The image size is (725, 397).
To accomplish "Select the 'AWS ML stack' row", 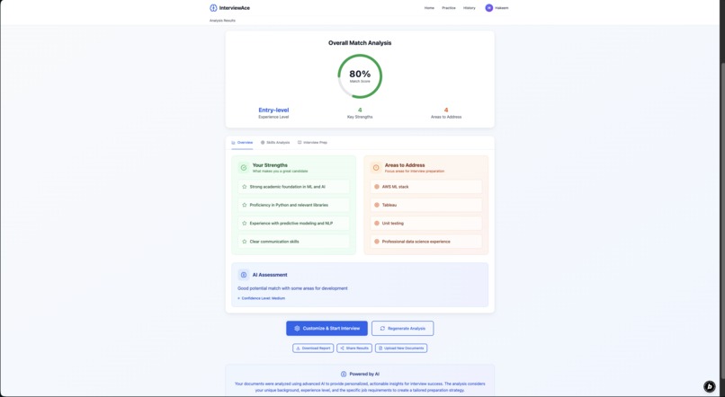I will tap(426, 187).
